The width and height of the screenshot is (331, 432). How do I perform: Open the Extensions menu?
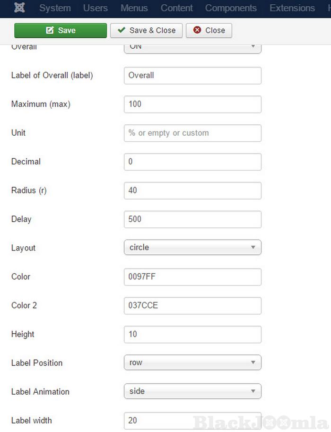click(x=292, y=8)
